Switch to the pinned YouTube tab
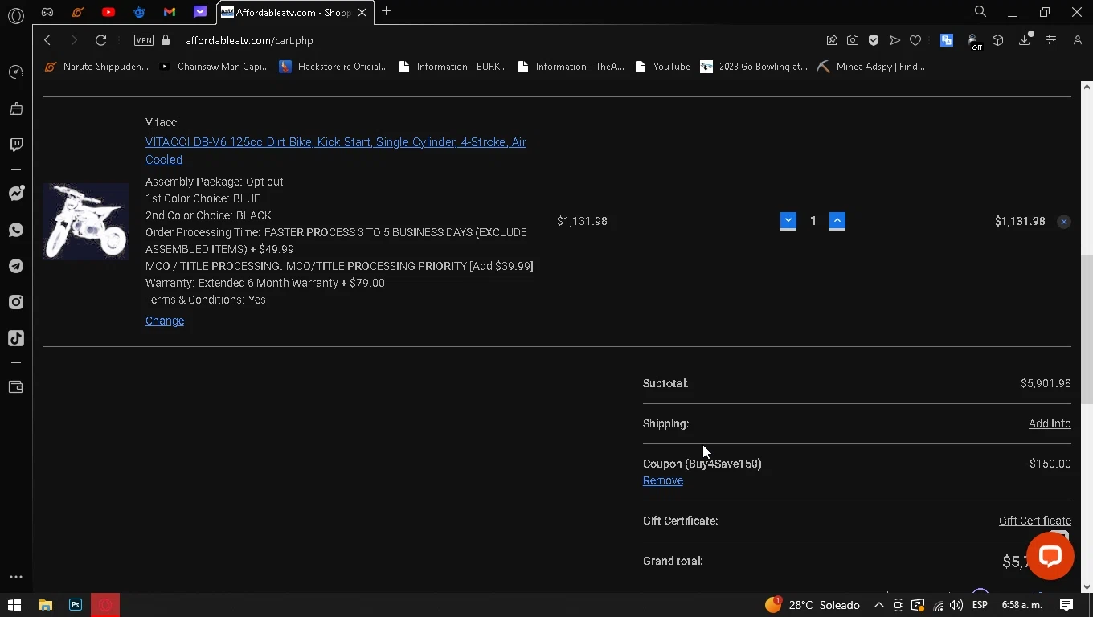This screenshot has height=617, width=1093. [x=108, y=12]
